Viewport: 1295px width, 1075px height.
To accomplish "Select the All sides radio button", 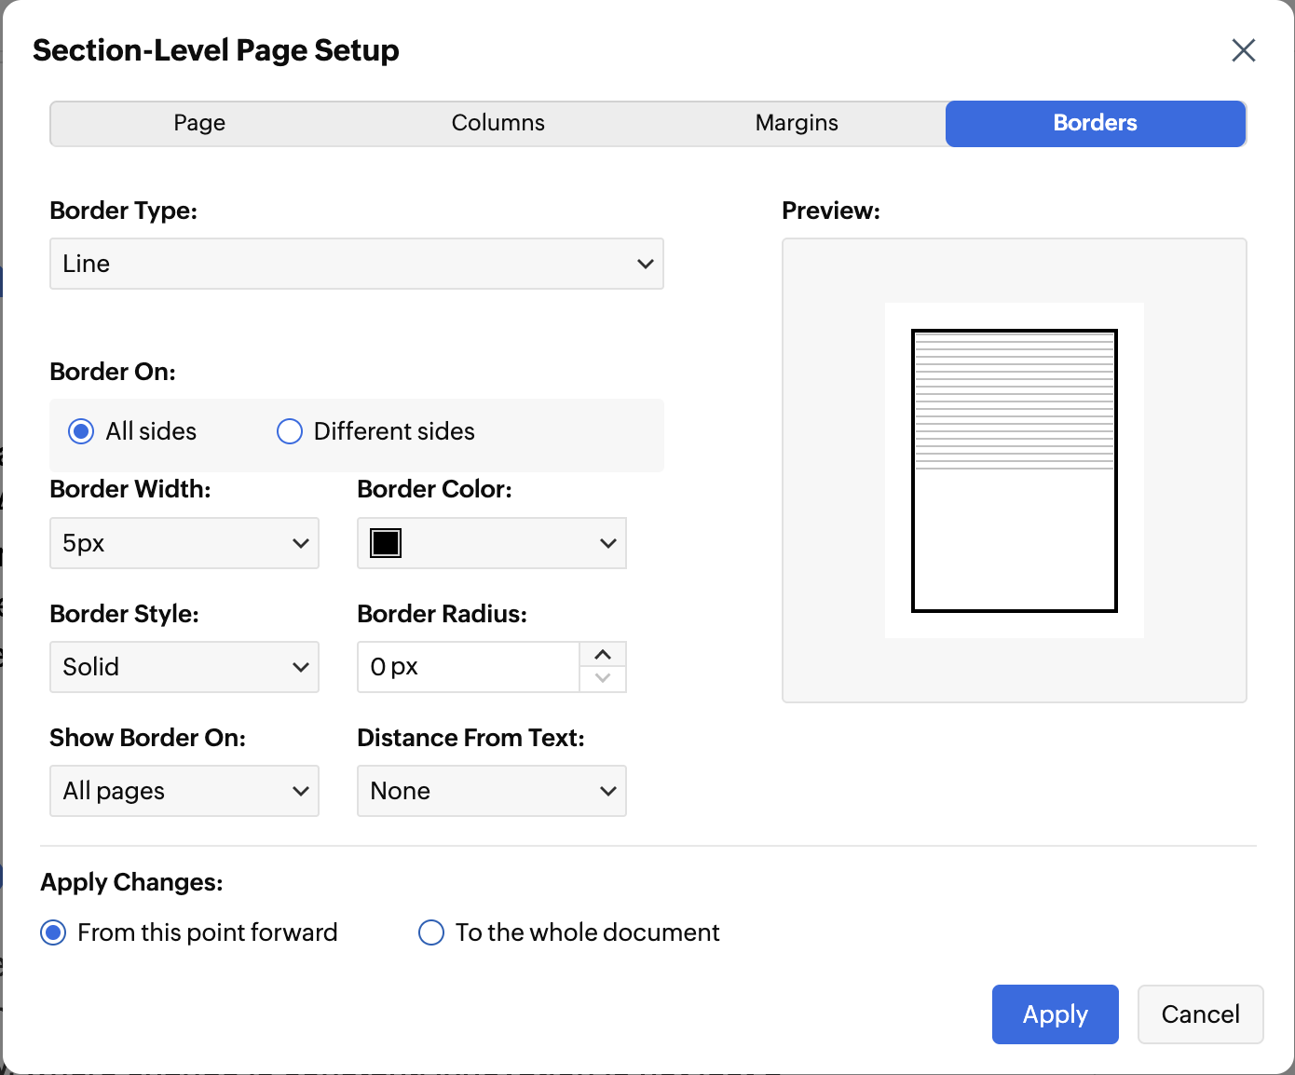I will [82, 431].
